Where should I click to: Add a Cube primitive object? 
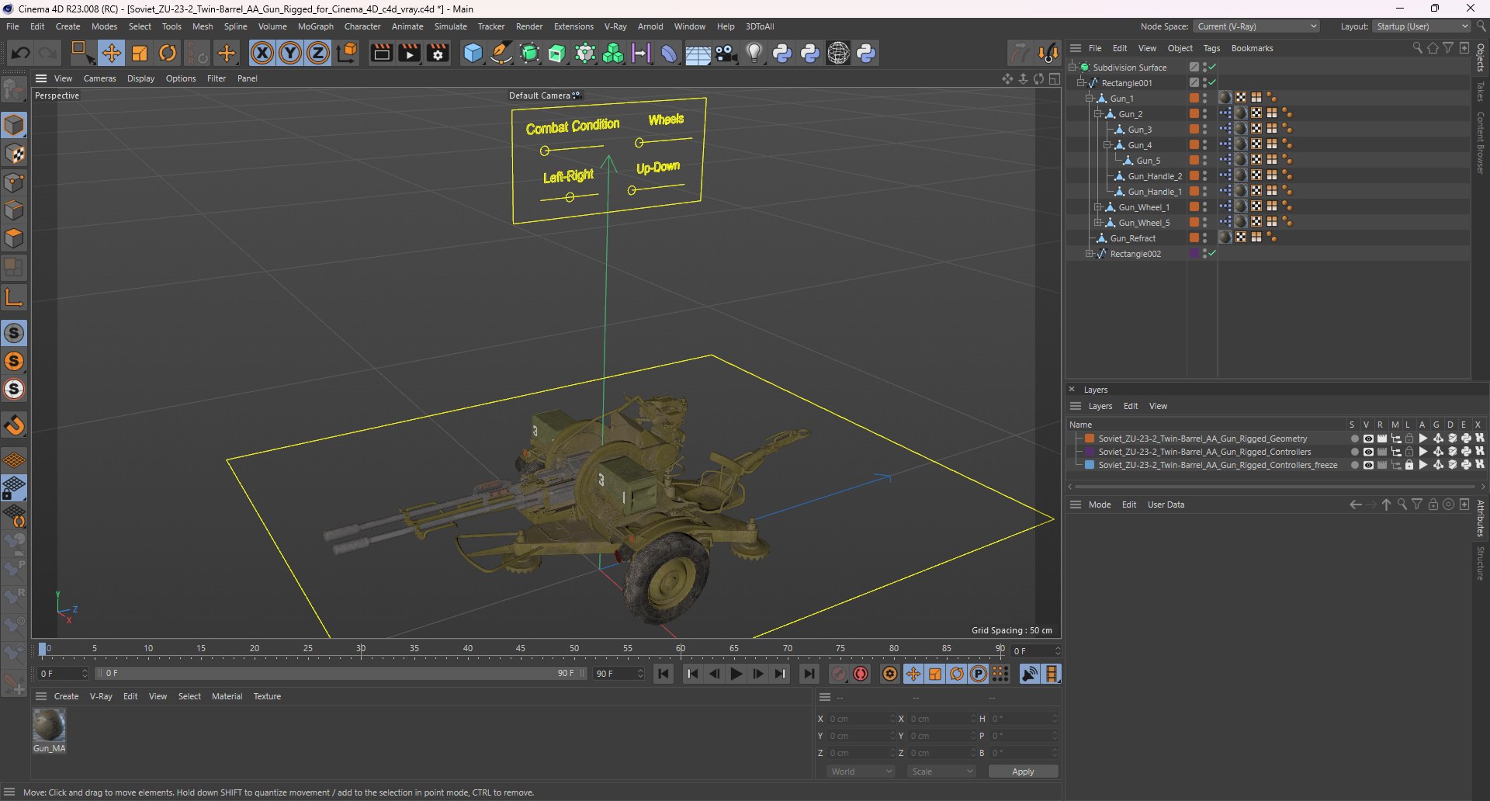(473, 53)
